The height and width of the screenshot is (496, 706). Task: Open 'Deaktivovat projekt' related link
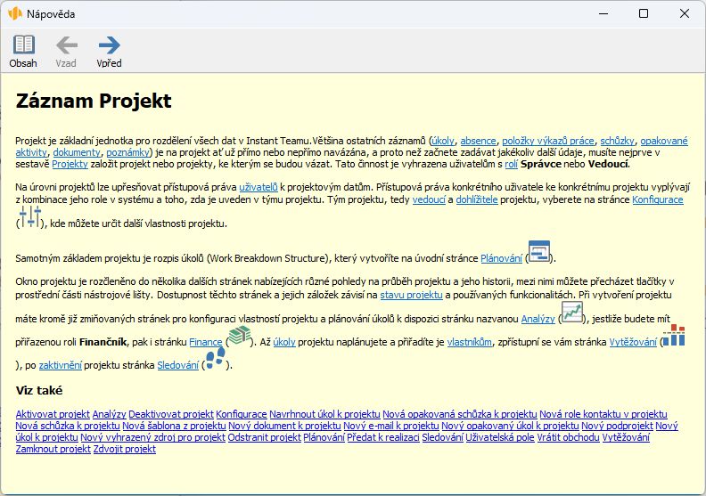pos(171,414)
